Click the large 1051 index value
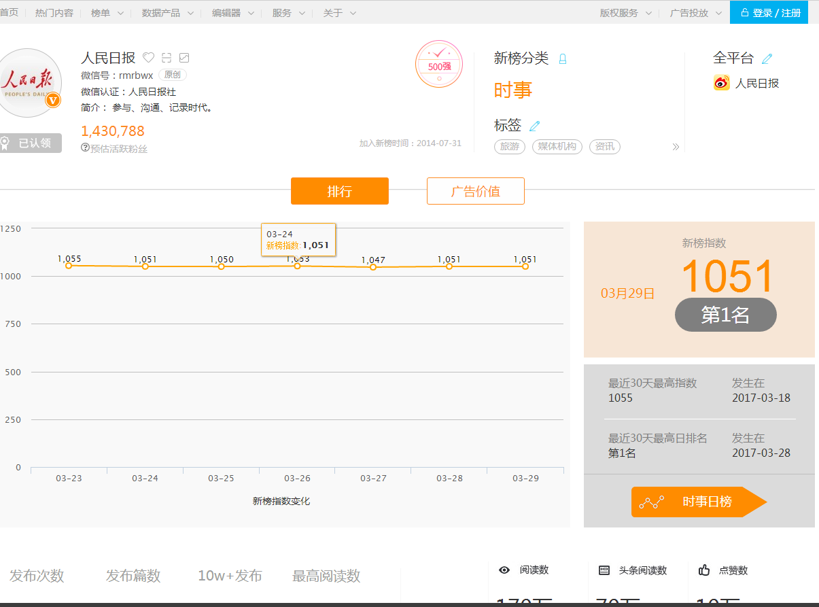This screenshot has height=607, width=819. [727, 276]
